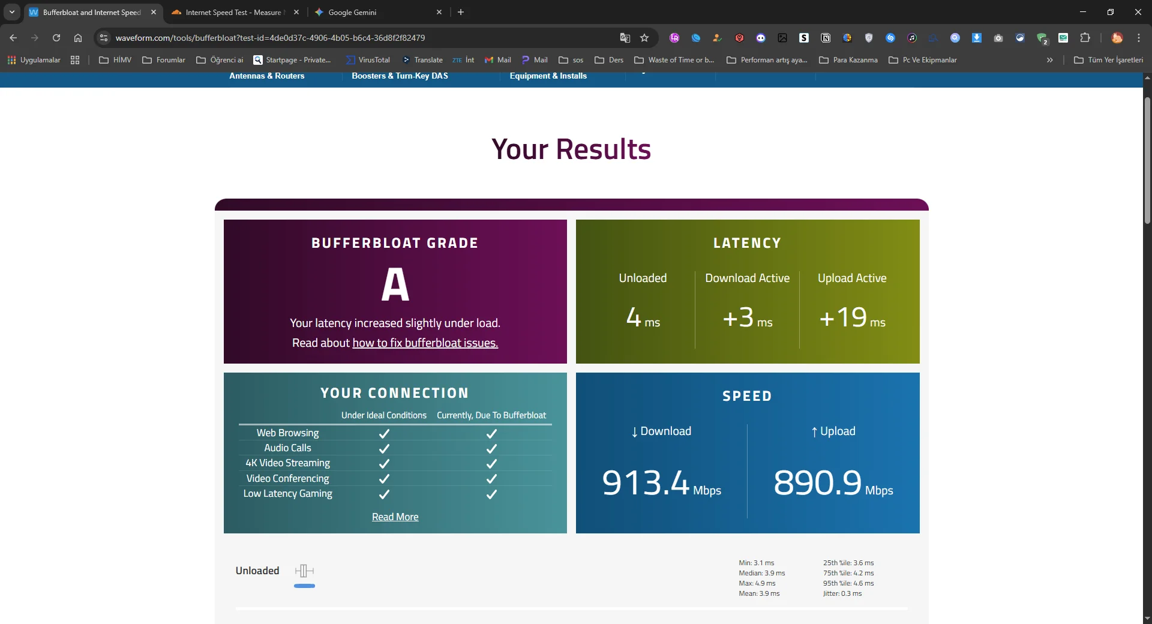Screen dimensions: 1152x624
Task: Open the VirusTotal bookmark
Action: pyautogui.click(x=368, y=60)
